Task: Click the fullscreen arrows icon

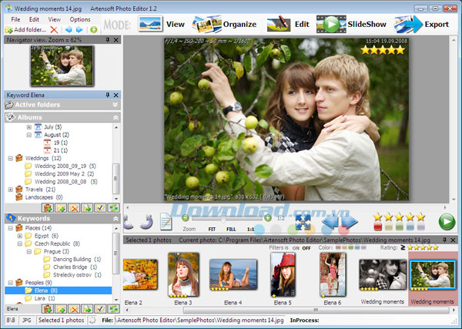Action: (x=303, y=223)
